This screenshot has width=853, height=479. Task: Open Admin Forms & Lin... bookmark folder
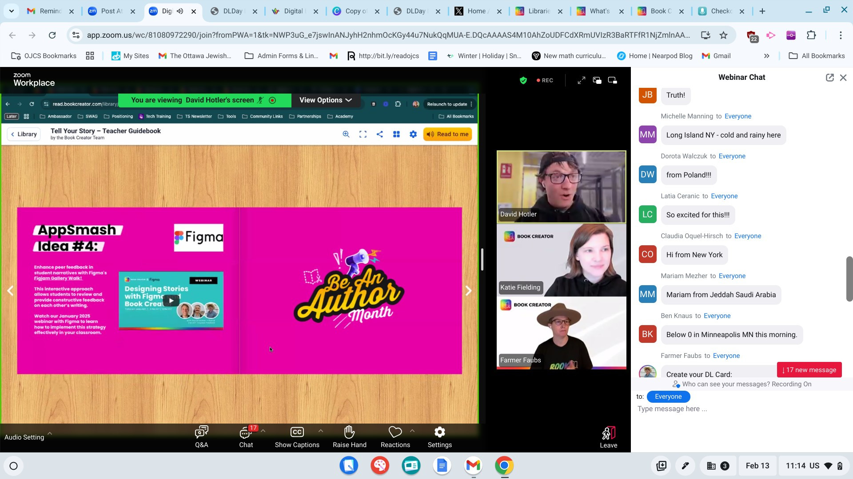(x=281, y=56)
